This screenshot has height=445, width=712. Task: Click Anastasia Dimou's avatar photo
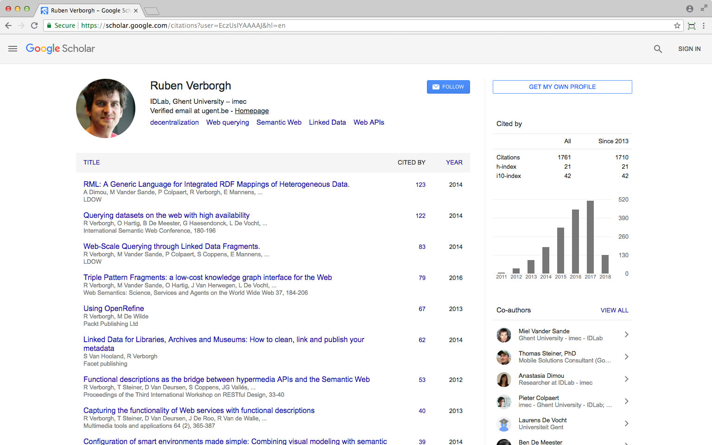click(x=504, y=379)
